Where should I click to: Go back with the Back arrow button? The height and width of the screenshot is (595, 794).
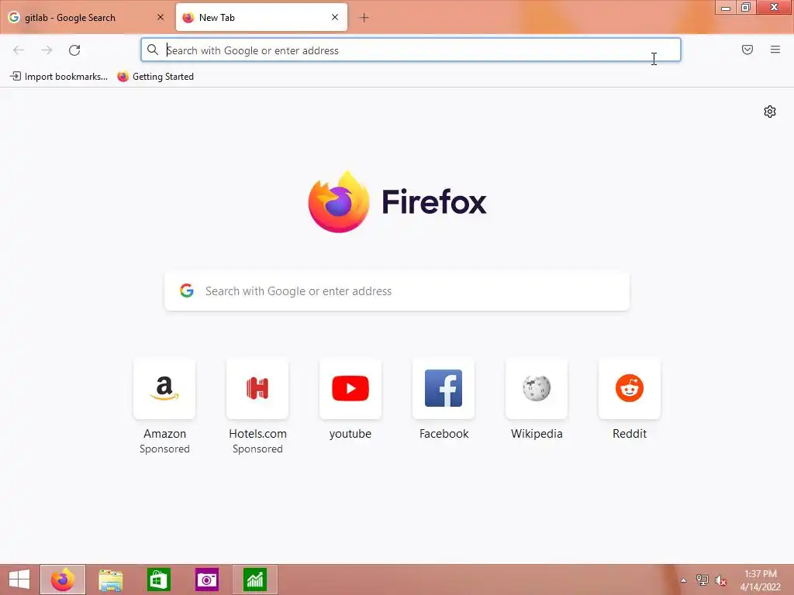(19, 50)
